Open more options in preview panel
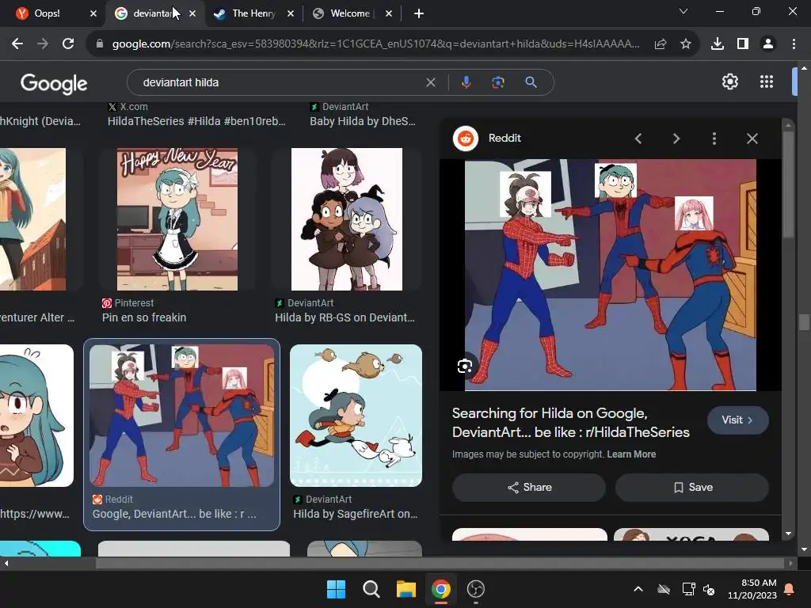Viewport: 811px width, 608px height. 714,139
